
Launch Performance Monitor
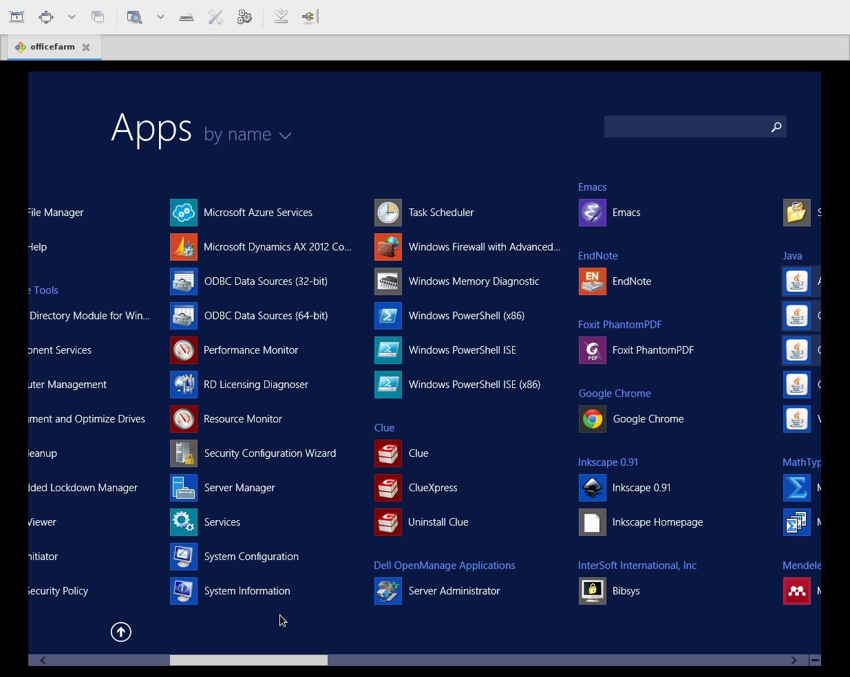234,350
